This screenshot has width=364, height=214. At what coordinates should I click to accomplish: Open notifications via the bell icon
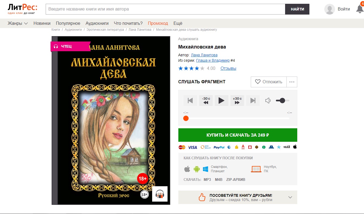pos(360,9)
